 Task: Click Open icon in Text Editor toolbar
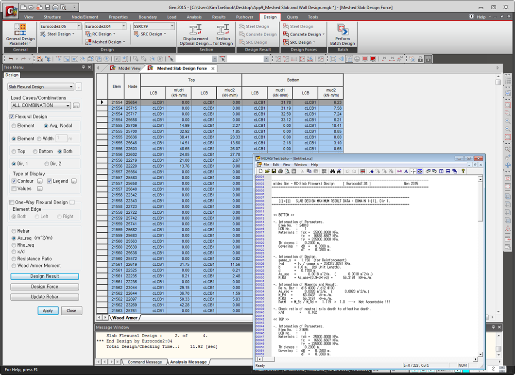[267, 171]
